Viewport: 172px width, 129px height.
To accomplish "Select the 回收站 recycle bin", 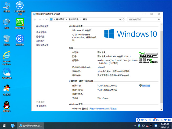I will pos(7,40).
